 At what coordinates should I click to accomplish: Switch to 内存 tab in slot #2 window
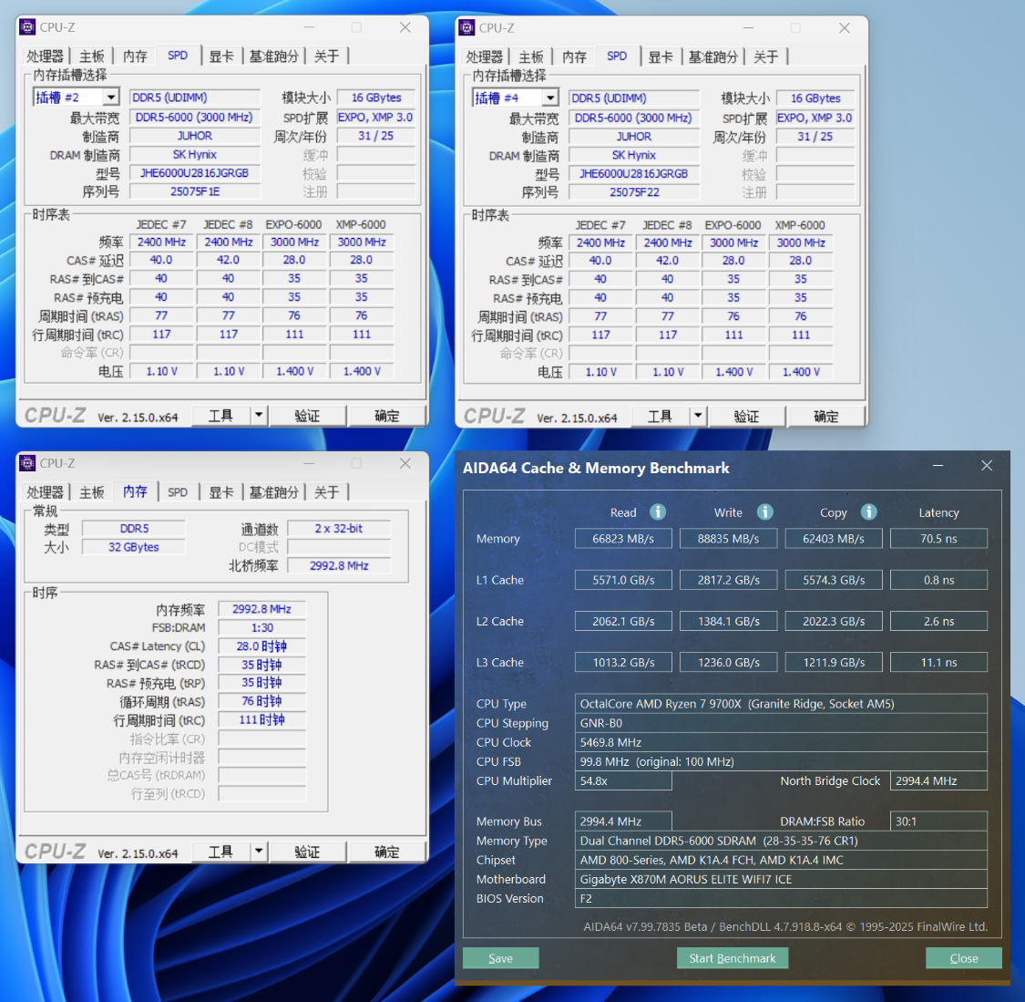(135, 57)
